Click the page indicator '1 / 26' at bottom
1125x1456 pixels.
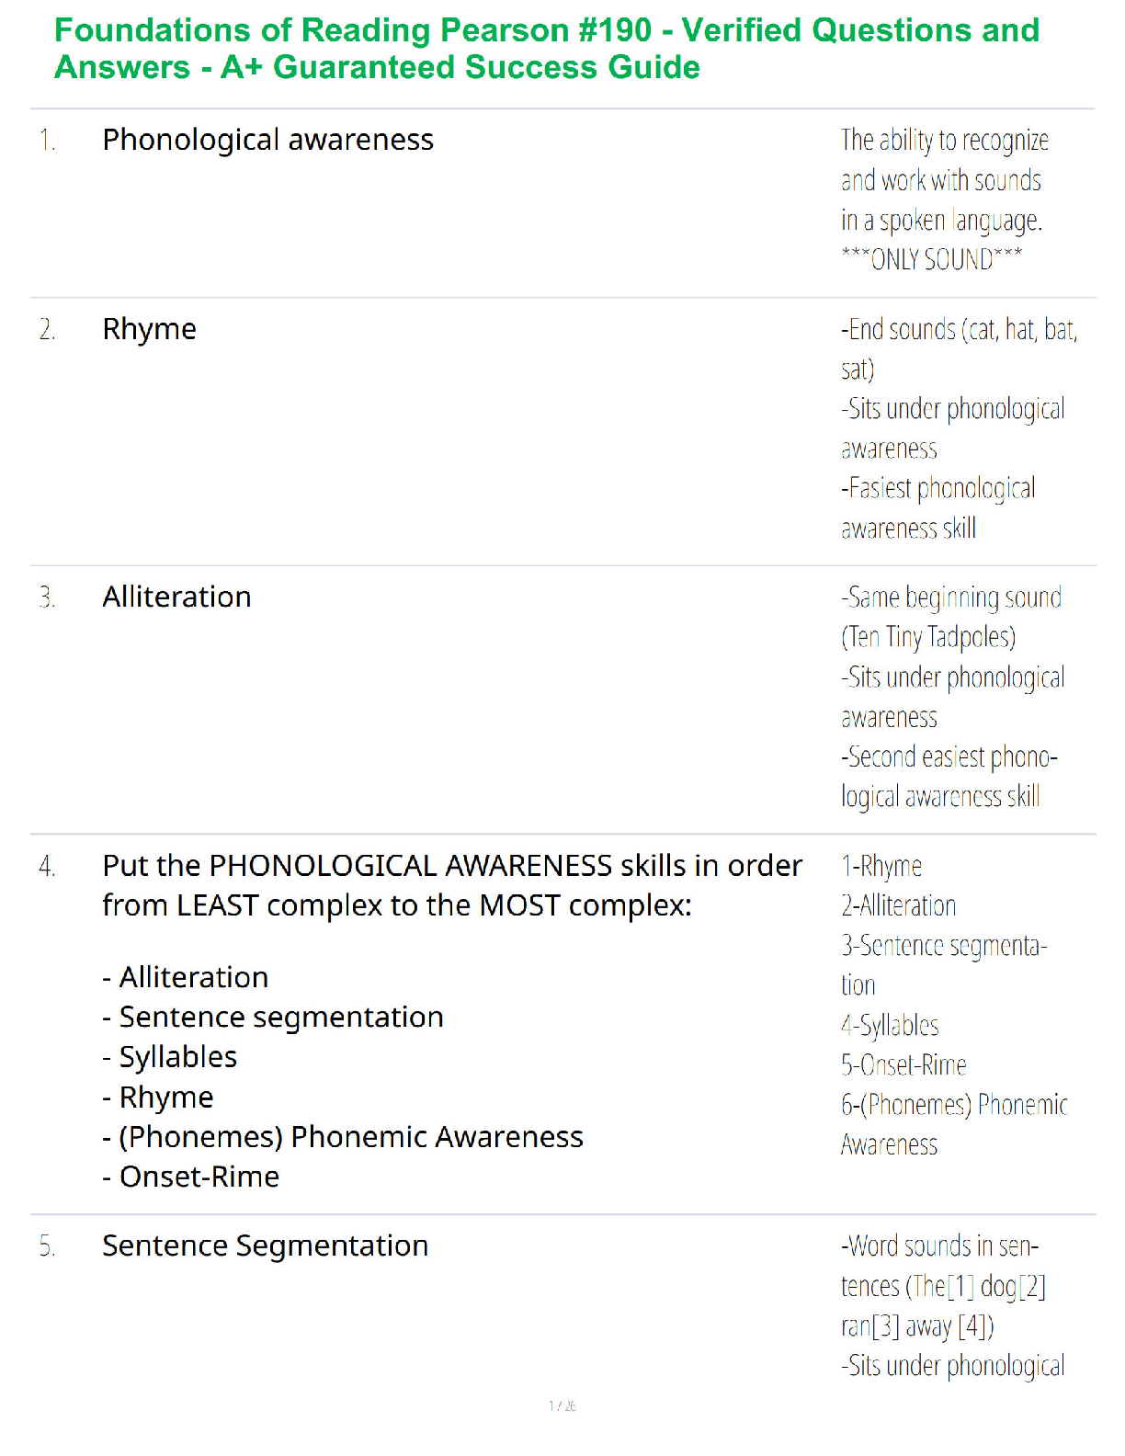coord(562,1405)
